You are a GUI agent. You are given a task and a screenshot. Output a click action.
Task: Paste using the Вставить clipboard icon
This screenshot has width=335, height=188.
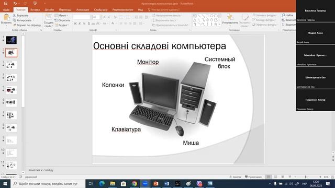click(x=6, y=19)
